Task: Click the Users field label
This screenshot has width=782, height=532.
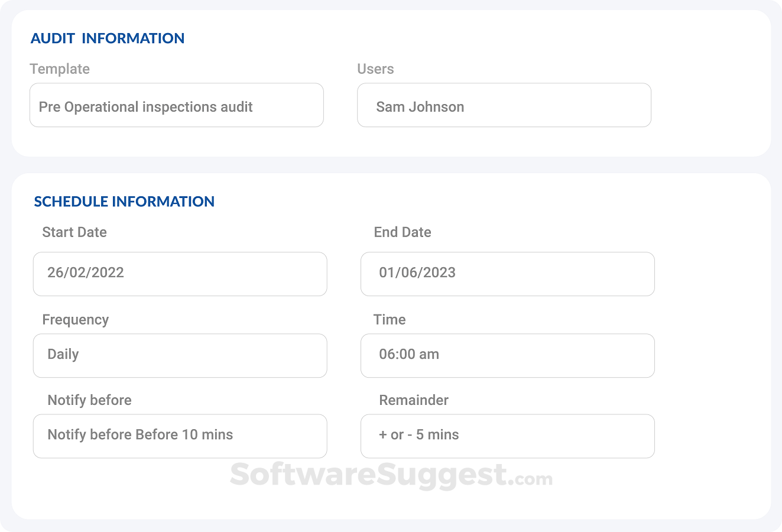Action: (x=375, y=69)
